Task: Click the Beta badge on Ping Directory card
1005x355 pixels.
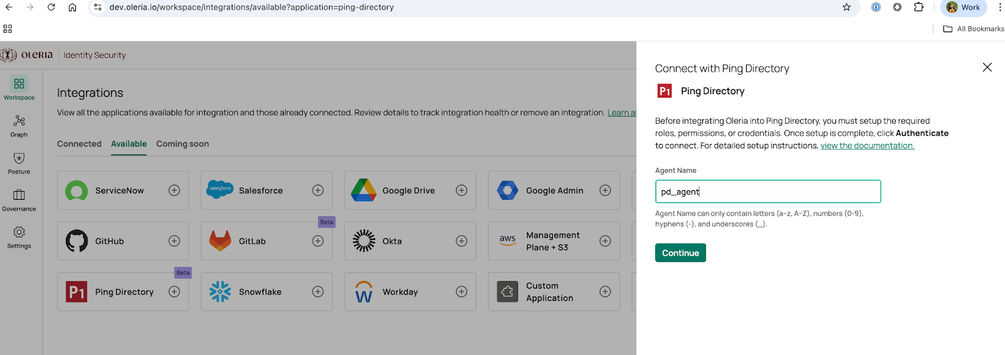Action: [183, 273]
